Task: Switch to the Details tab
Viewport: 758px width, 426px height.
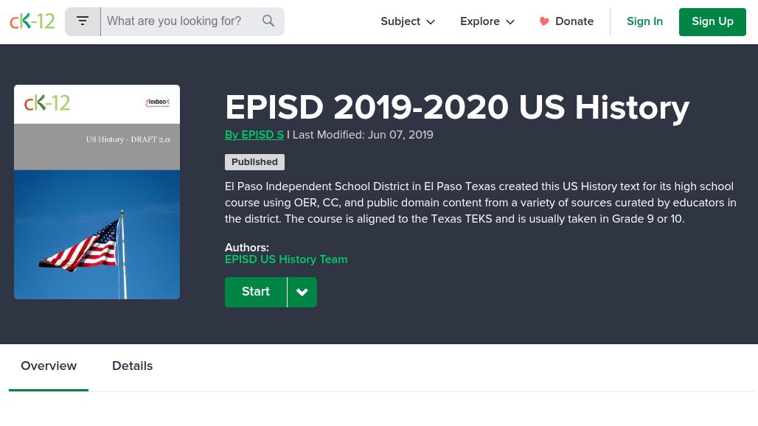Action: (133, 366)
